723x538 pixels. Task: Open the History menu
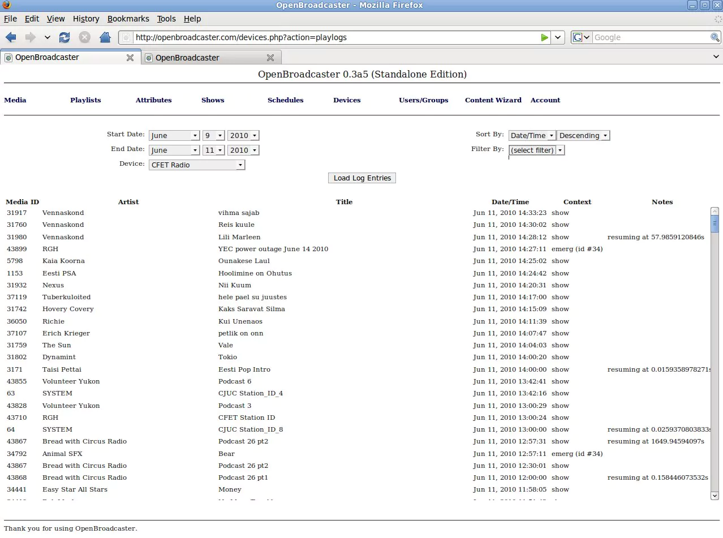(x=86, y=19)
